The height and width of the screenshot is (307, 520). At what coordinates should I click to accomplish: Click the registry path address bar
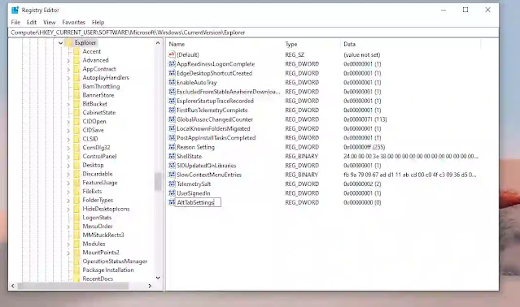tap(253, 32)
